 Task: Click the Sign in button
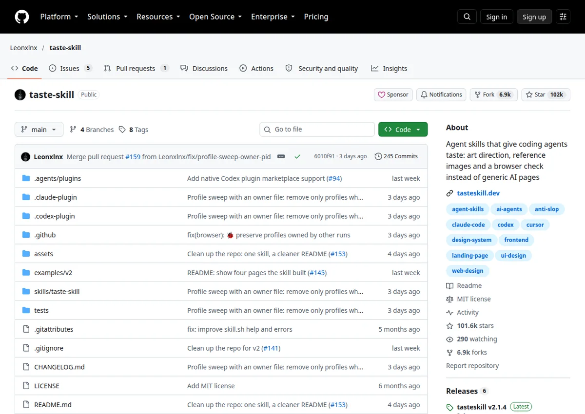[x=496, y=17]
